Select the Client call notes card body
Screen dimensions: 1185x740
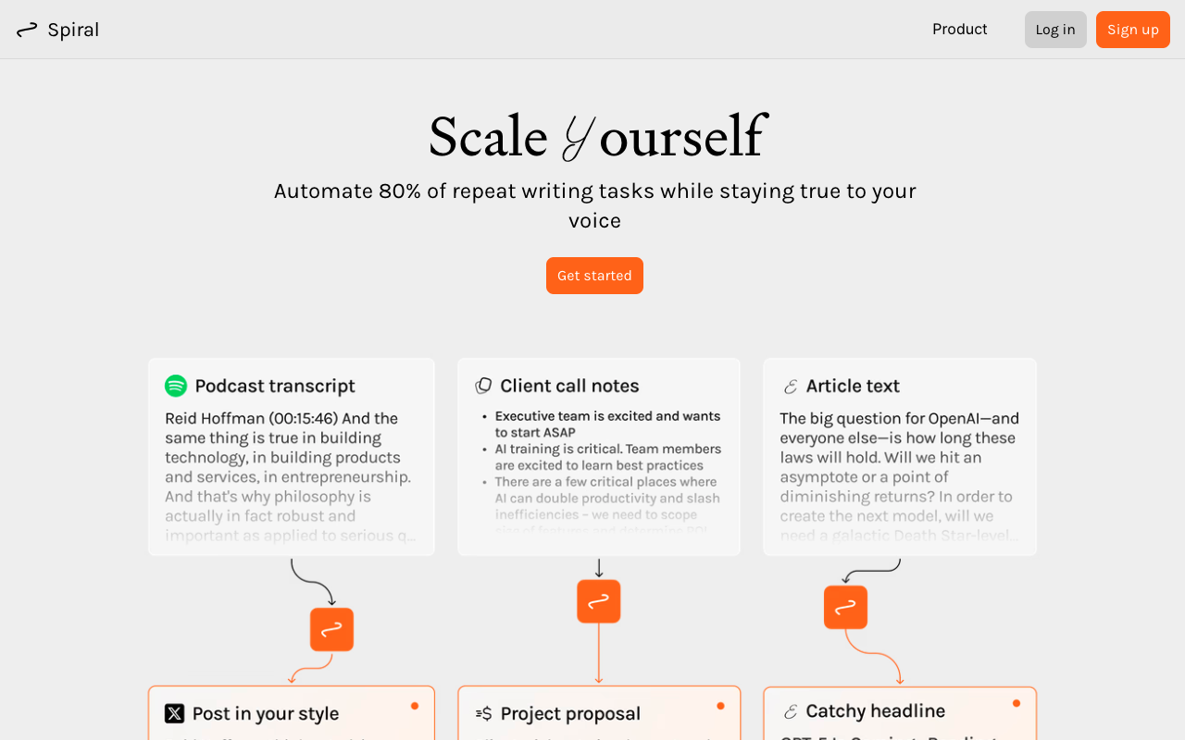coord(599,472)
